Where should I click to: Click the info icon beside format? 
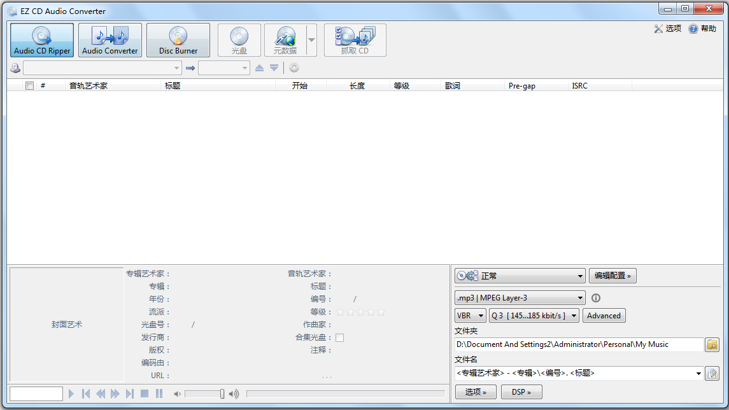pos(596,298)
